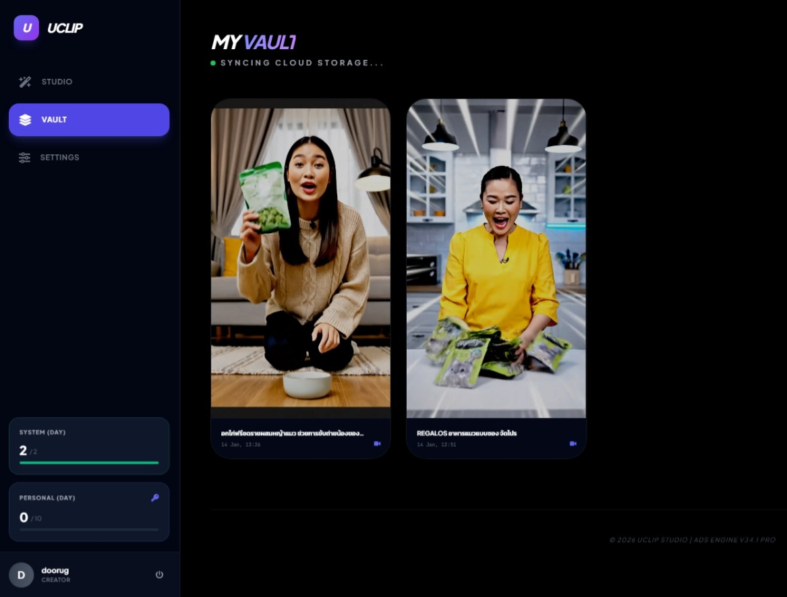Screen dimensions: 787x597
Task: Click video camera icon on first clip
Action: point(377,444)
